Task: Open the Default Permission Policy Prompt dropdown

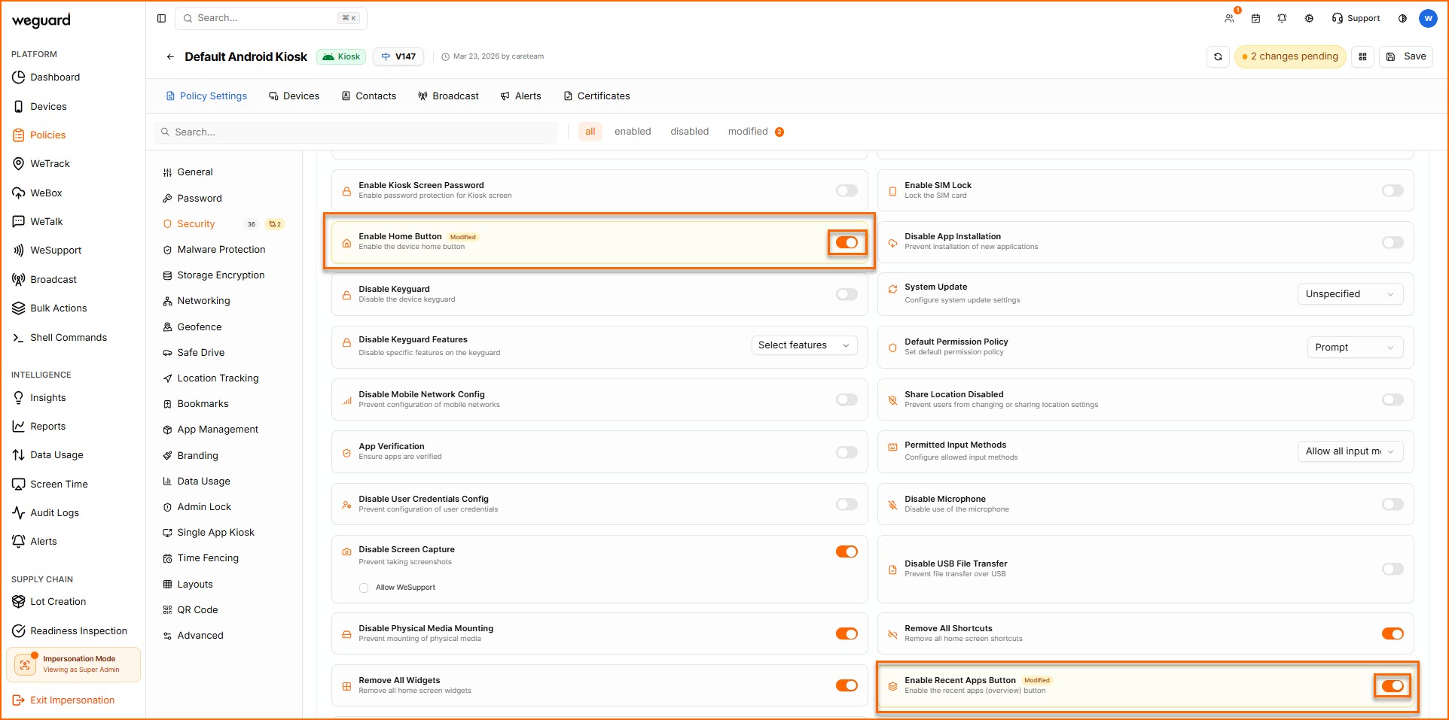Action: [x=1353, y=348]
